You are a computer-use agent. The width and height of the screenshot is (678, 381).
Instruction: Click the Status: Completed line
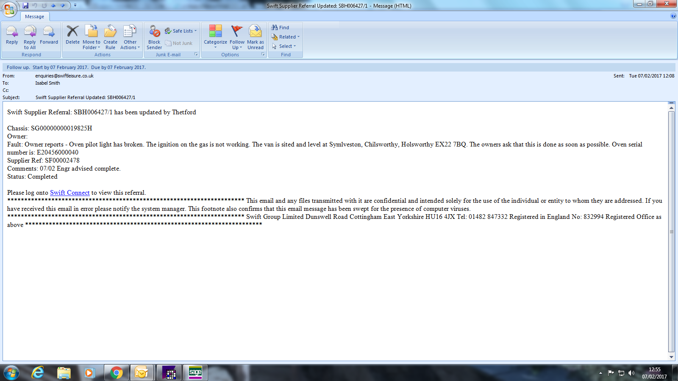[x=32, y=177]
